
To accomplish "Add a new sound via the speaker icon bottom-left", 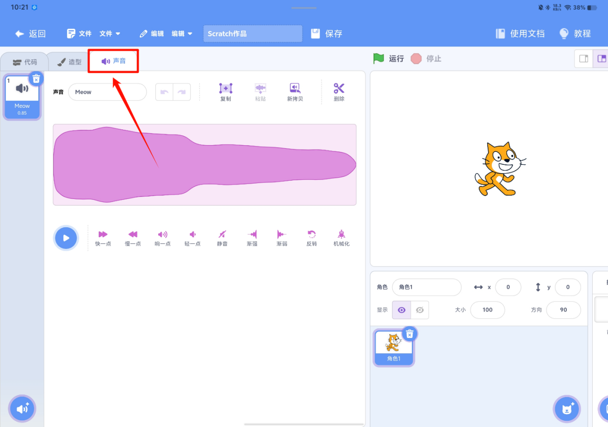I will [x=22, y=408].
